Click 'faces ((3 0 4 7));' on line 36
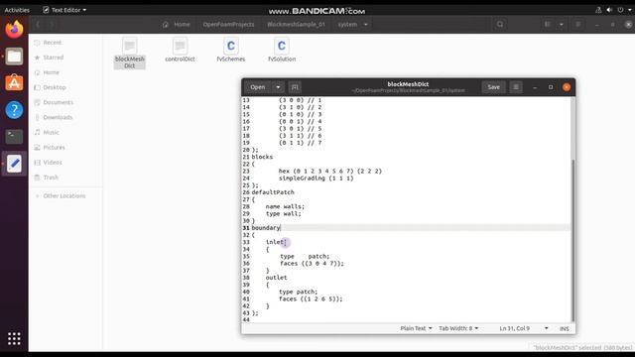635x357 pixels. 312,264
